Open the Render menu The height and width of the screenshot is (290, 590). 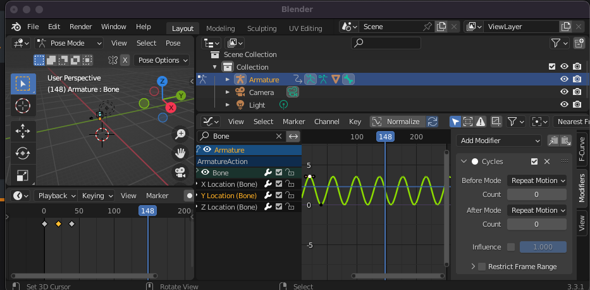[80, 27]
